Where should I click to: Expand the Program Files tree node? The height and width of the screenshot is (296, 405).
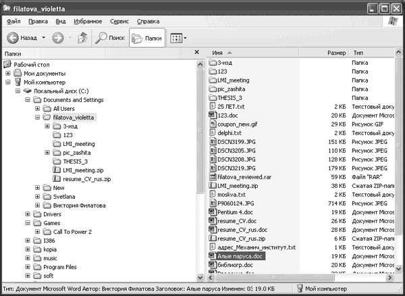tap(27, 266)
